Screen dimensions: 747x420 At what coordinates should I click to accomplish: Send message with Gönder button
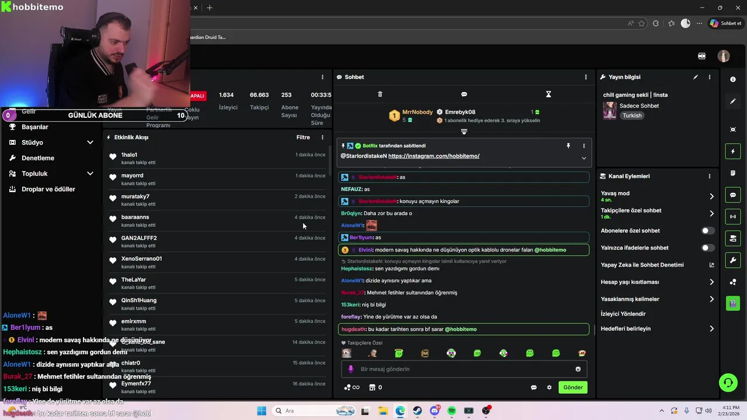573,387
